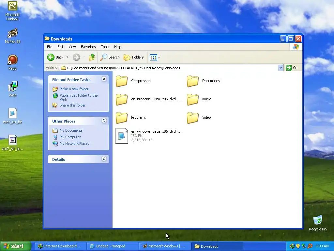
Task: Click the grayed Forward arrow icon
Action: pyautogui.click(x=76, y=57)
